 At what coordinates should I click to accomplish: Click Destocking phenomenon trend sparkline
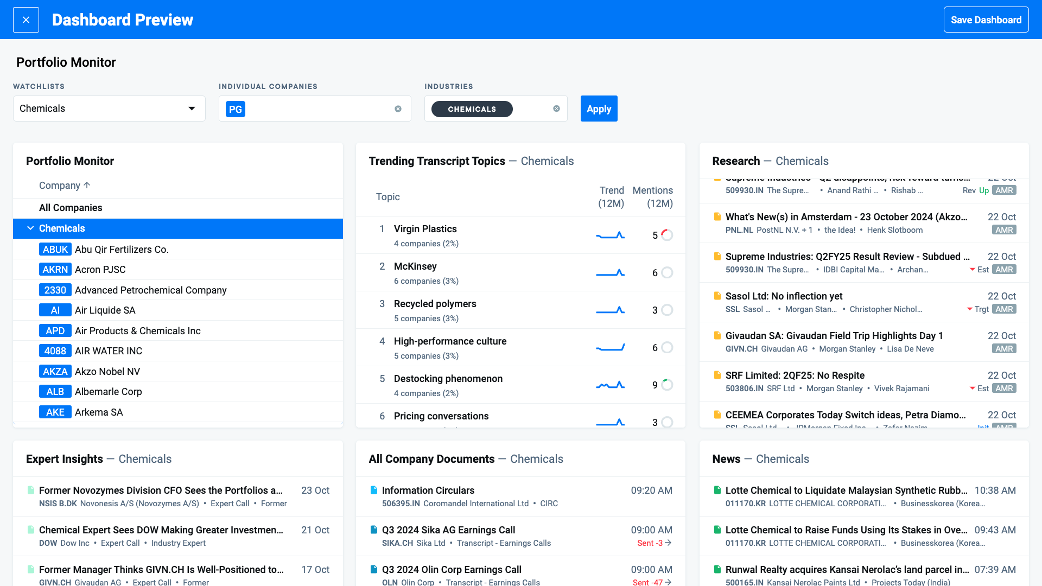coord(611,385)
